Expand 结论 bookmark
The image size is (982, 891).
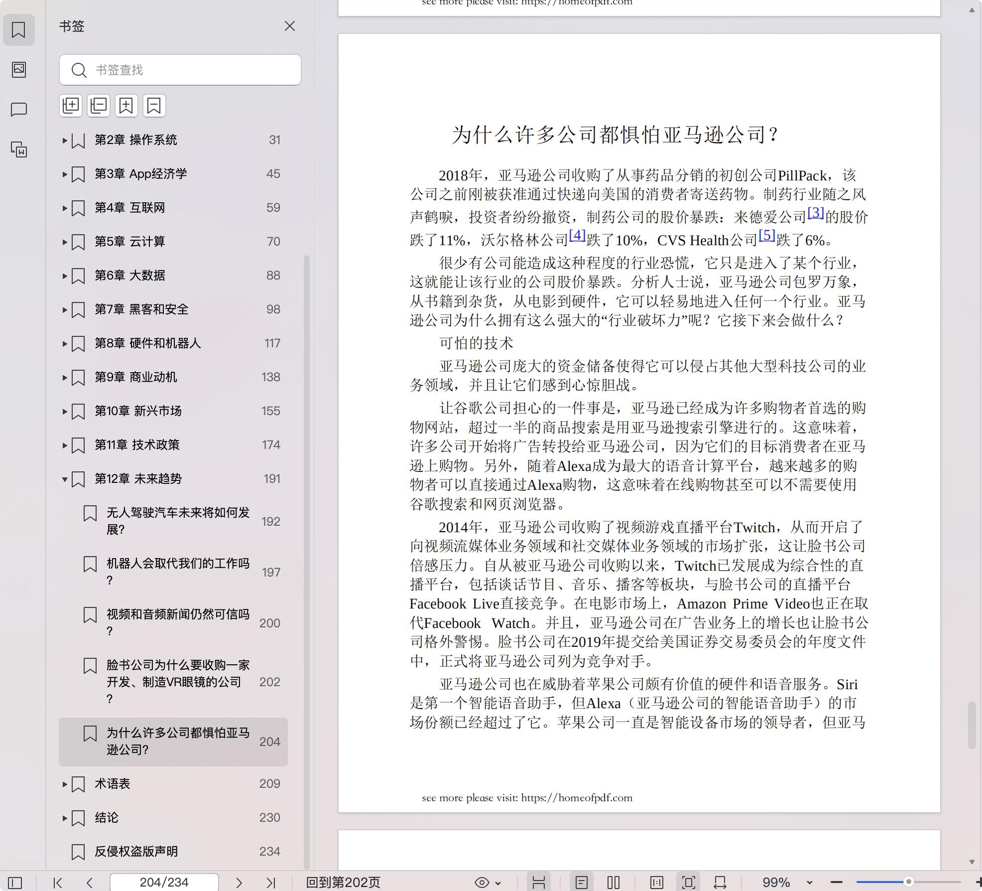pos(65,818)
